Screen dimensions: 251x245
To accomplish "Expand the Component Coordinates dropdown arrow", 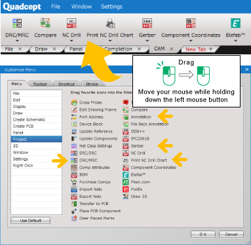I will [x=191, y=41].
